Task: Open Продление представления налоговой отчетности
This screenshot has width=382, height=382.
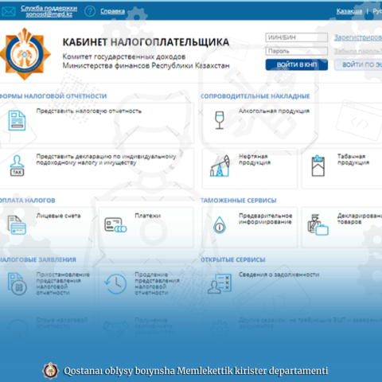Action: 157,283
